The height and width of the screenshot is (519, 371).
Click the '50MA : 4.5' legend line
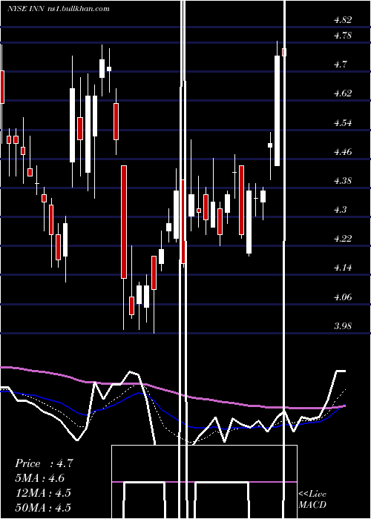(43, 507)
